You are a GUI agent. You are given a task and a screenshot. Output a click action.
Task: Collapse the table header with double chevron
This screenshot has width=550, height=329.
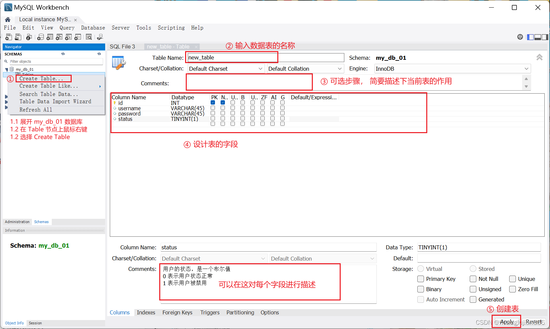click(539, 57)
